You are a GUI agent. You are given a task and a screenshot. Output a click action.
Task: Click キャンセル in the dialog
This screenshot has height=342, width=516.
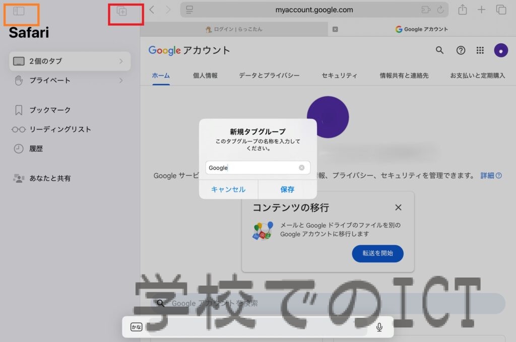(x=228, y=189)
